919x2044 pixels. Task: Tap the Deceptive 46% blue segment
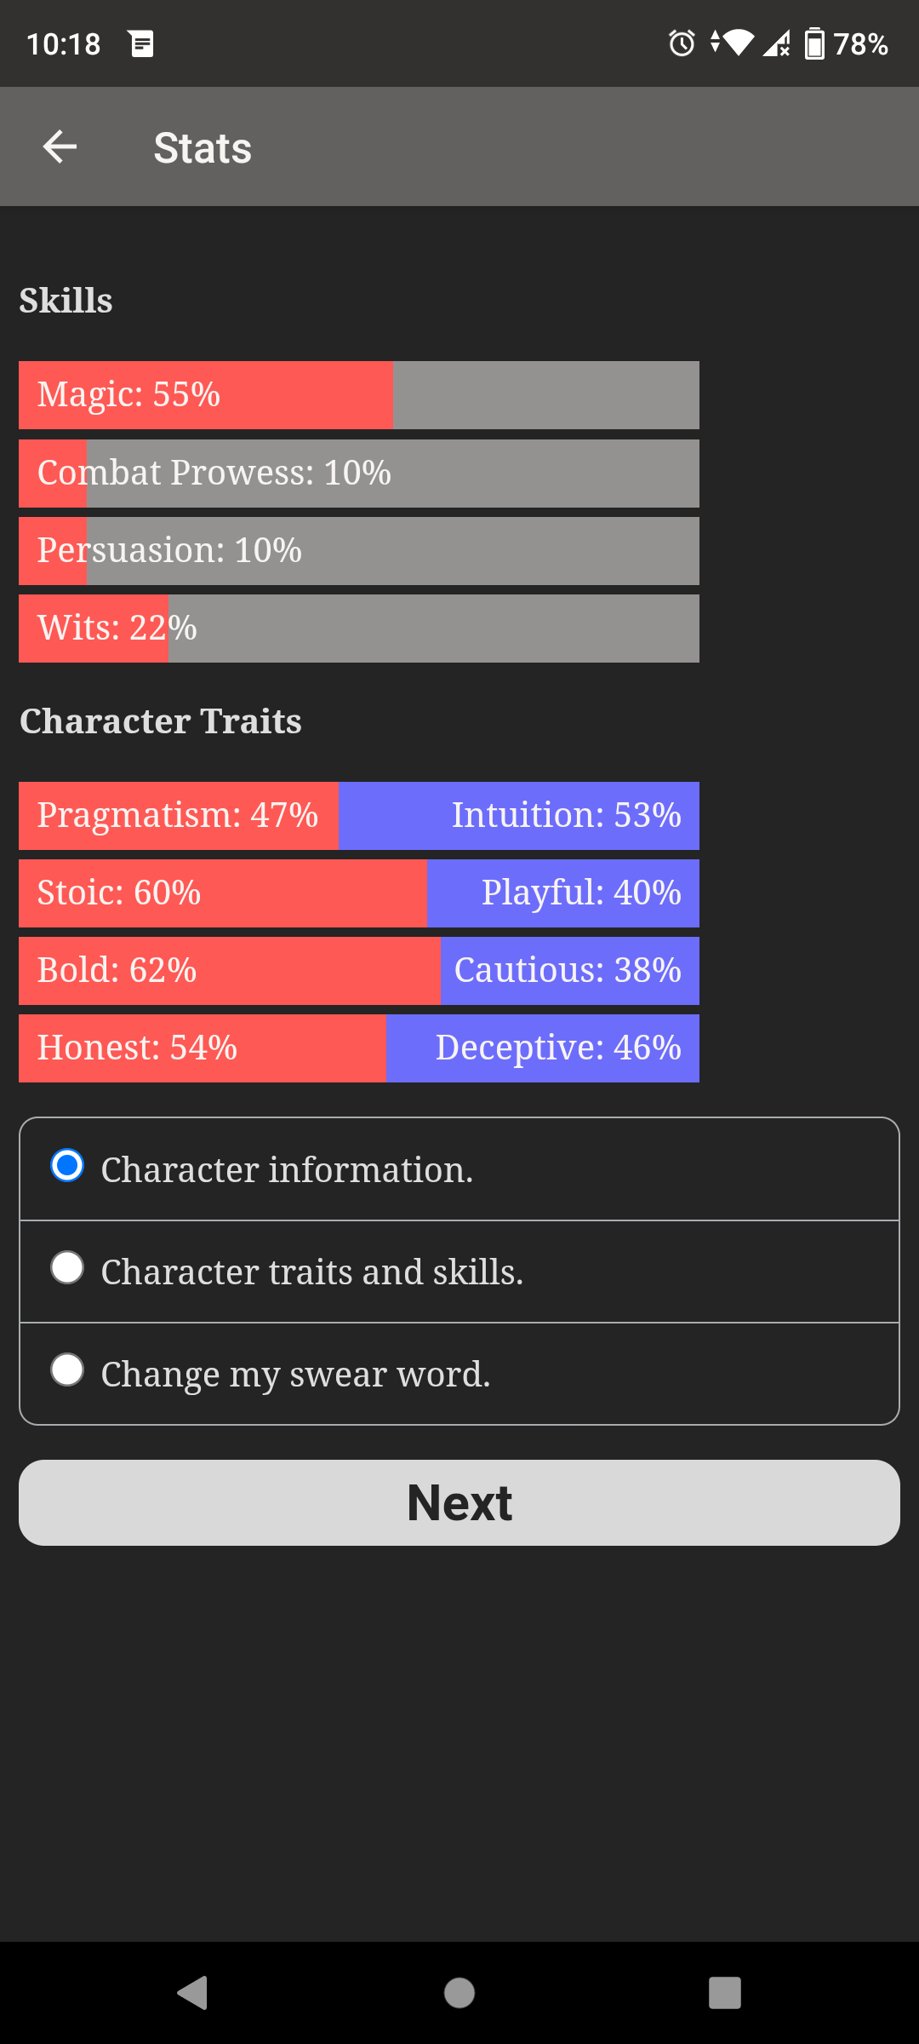coord(543,1048)
